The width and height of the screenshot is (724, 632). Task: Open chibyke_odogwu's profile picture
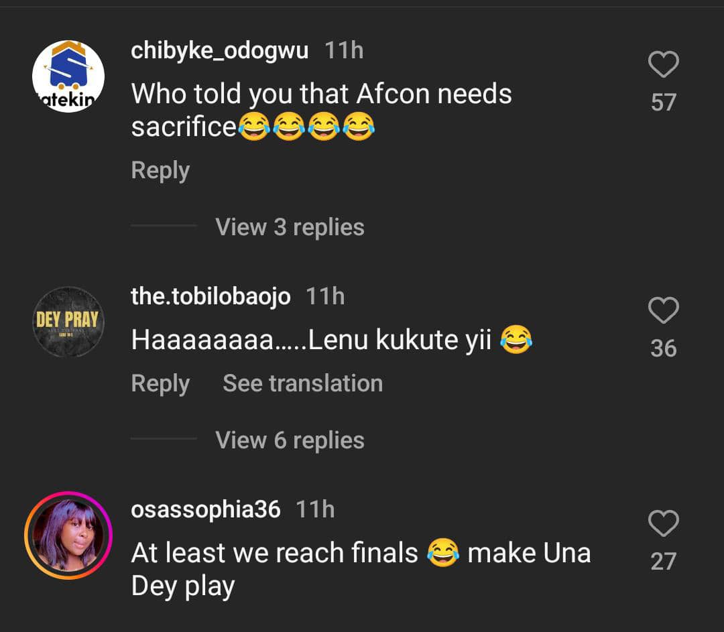click(68, 76)
